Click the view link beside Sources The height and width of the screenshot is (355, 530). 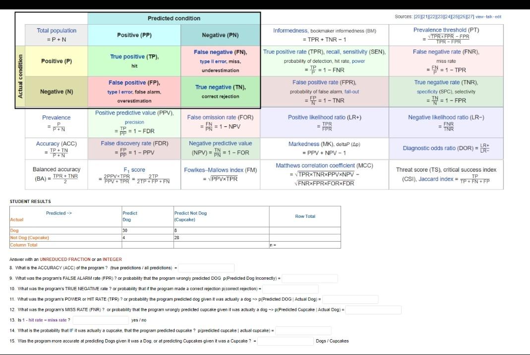[479, 16]
